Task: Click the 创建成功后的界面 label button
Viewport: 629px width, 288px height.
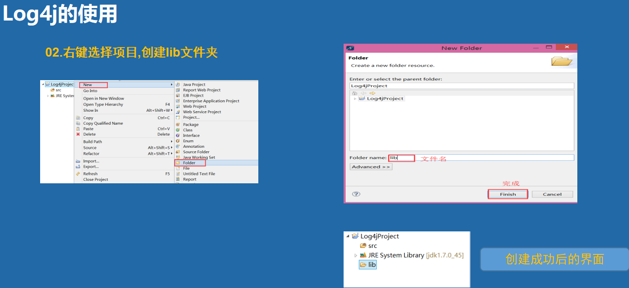Action: point(555,259)
